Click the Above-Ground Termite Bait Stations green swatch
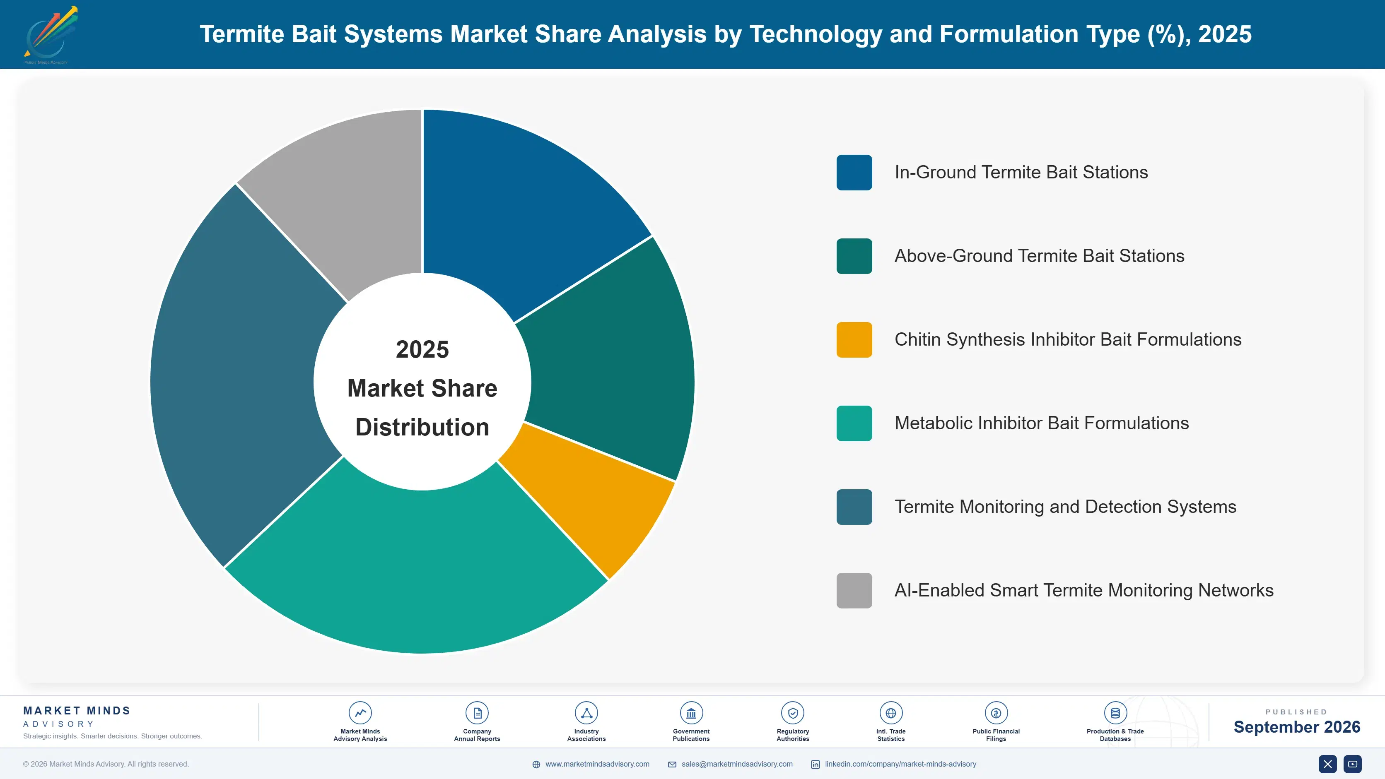This screenshot has height=779, width=1385. 854,256
